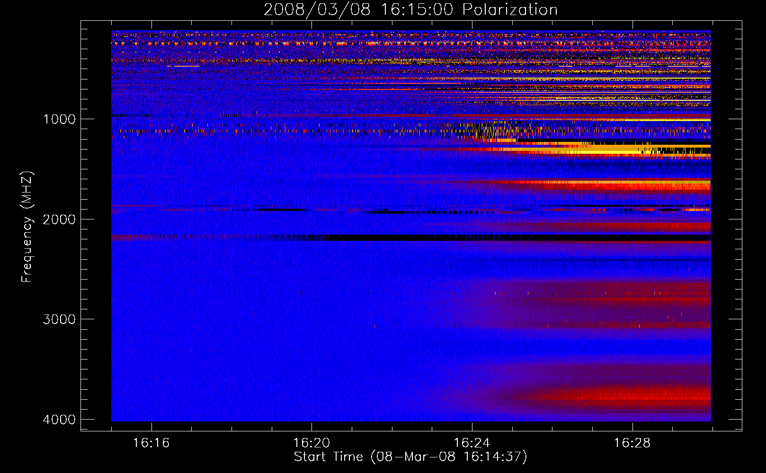Click the 16:20 time tick label

312,443
